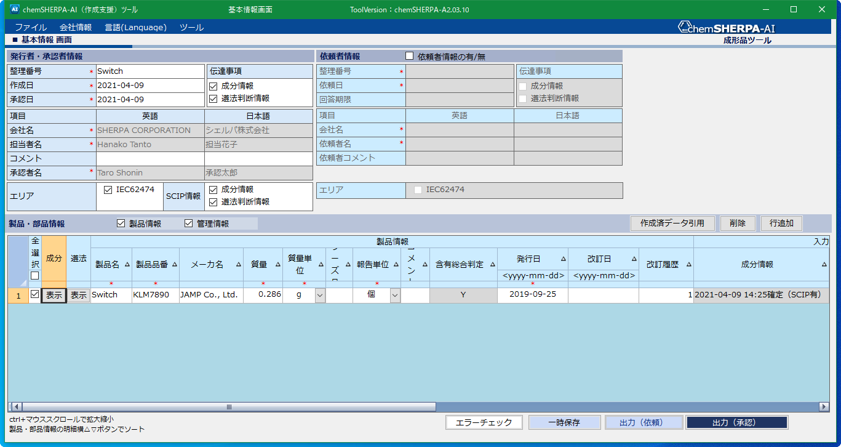841x447 pixels.
Task: Check the 全選択 select-all checkbox
Action: click(x=34, y=275)
